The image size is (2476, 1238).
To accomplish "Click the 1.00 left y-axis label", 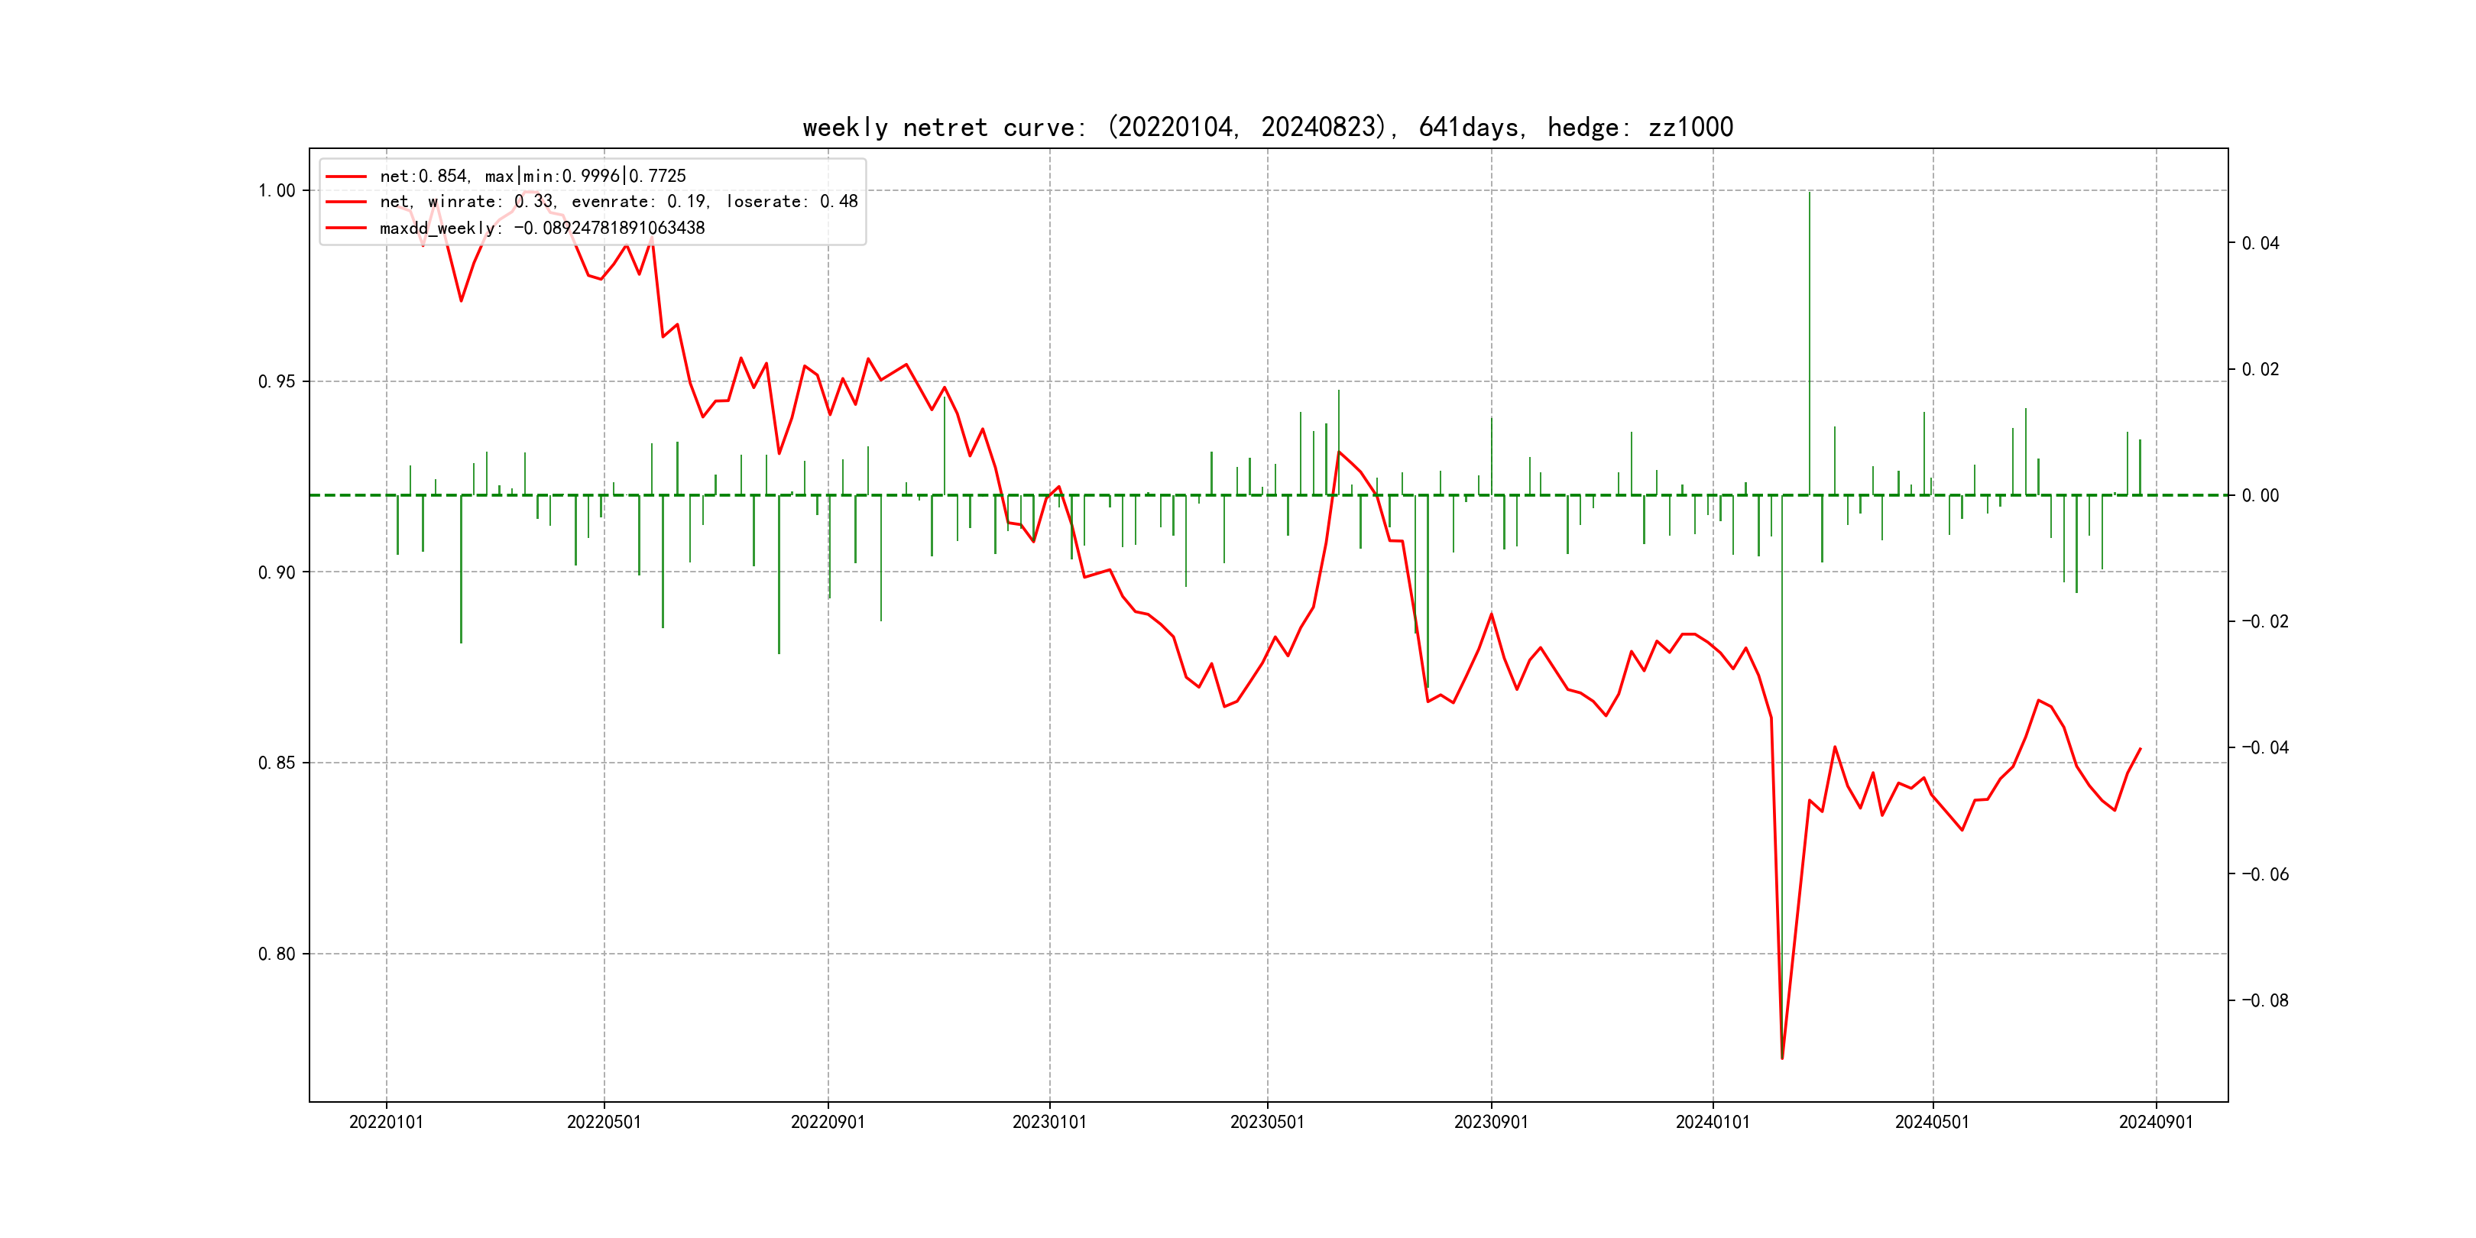I will click(277, 190).
